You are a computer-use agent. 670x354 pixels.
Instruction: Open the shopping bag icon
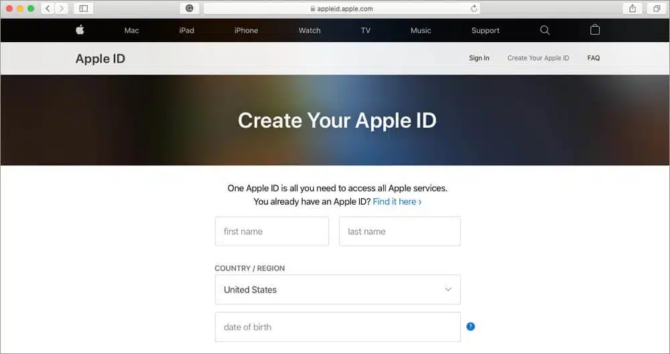[x=595, y=29]
